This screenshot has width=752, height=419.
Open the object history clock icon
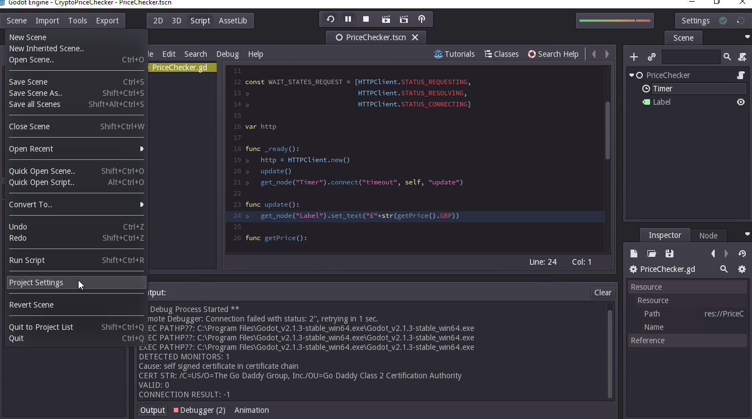click(742, 254)
